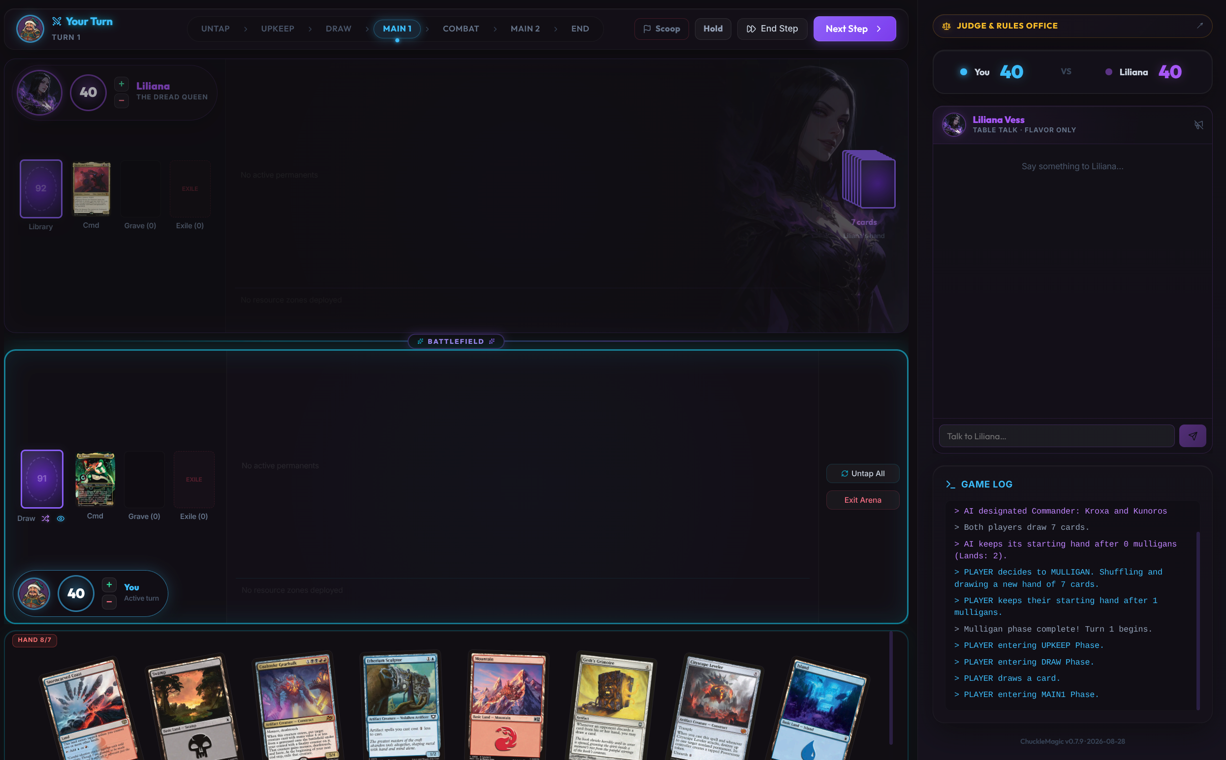1226x760 pixels.
Task: Open Liliana's Exile (0) zone
Action: (x=189, y=188)
